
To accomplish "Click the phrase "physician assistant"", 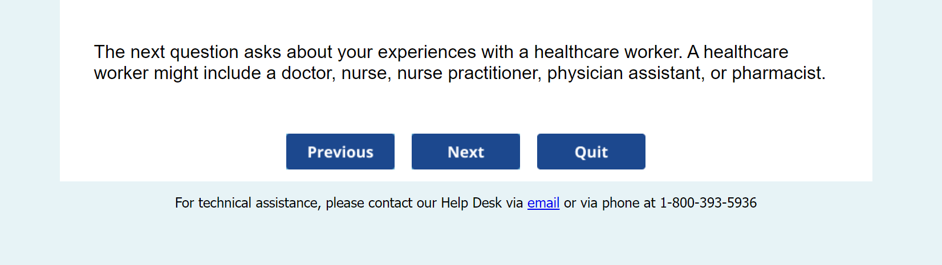I will pos(625,73).
